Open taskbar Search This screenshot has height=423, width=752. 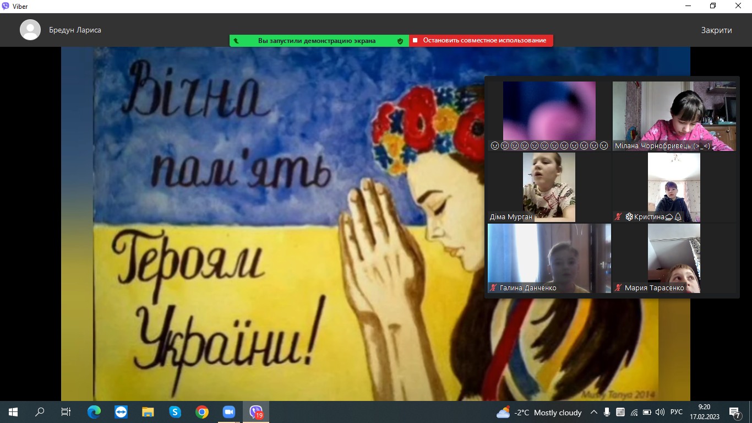point(40,412)
